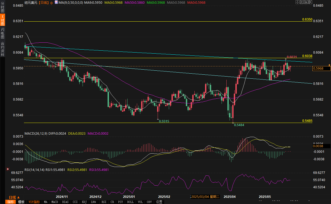
Task: Apply the BIAS indicator button
Action: [x=66, y=202]
